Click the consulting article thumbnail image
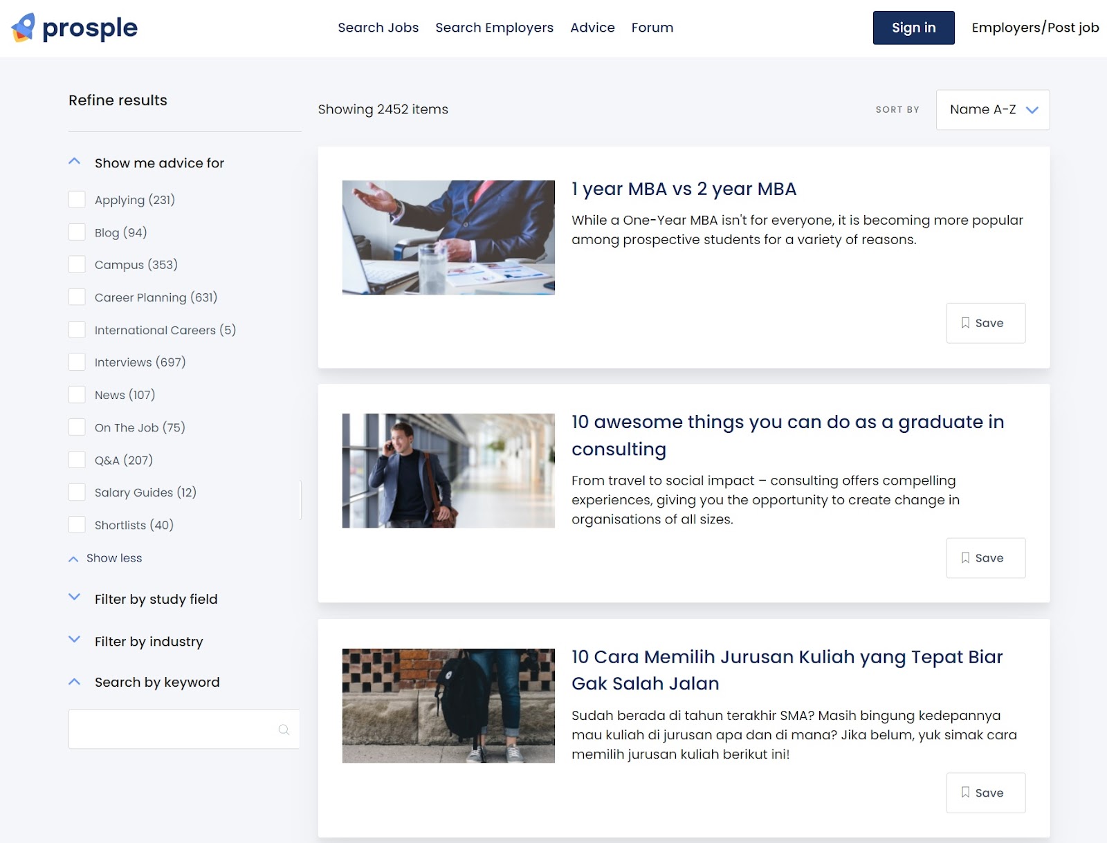The width and height of the screenshot is (1107, 843). tap(448, 471)
